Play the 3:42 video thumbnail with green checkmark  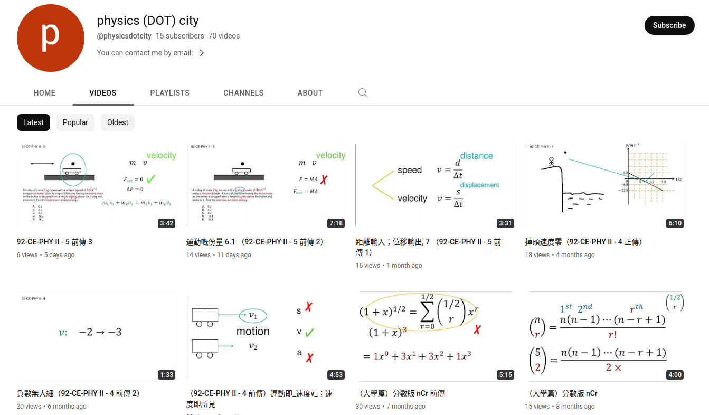click(97, 185)
